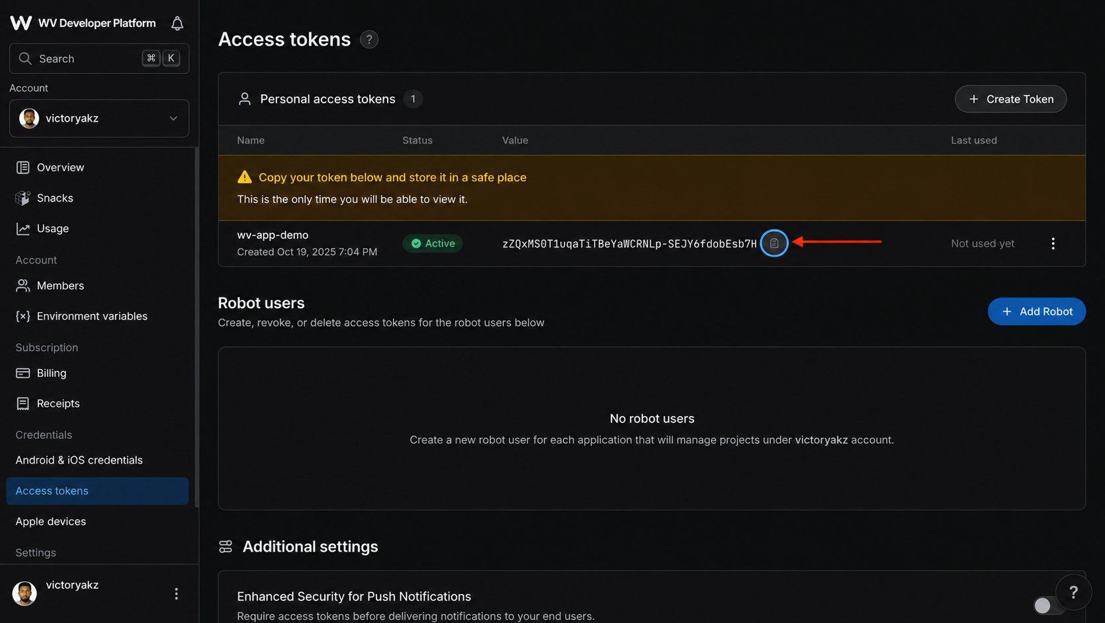Expand the victoryakz account dropdown

tap(99, 118)
